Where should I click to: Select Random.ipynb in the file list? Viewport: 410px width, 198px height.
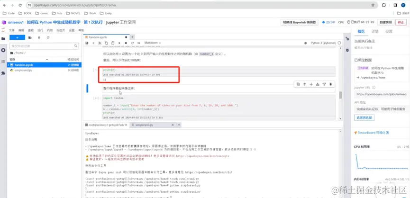pos(45,65)
